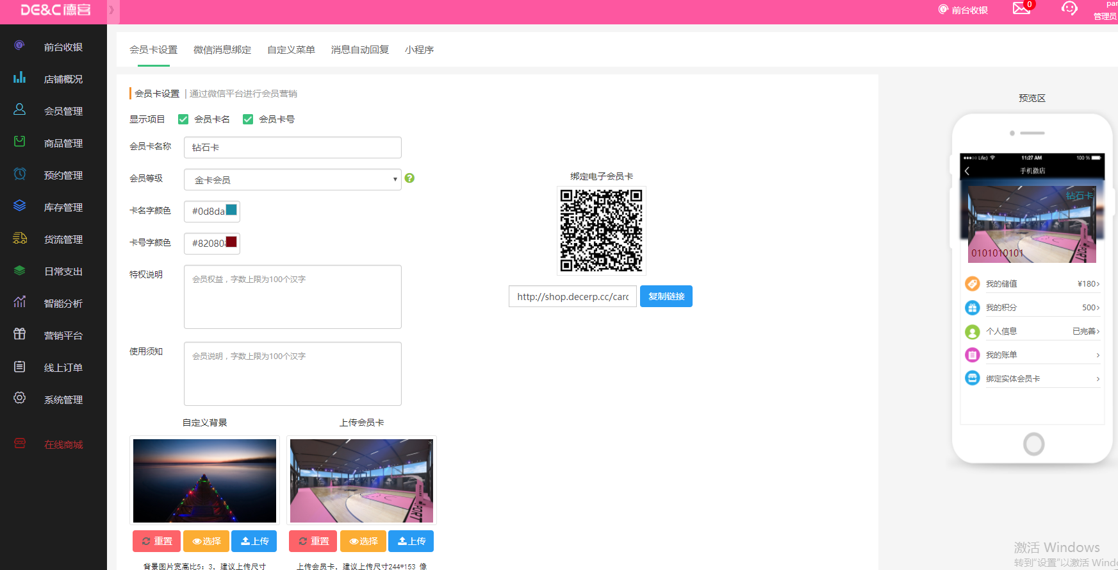This screenshot has height=570, width=1118.
Task: Open 店铺概况 bar chart icon
Action: tap(19, 78)
